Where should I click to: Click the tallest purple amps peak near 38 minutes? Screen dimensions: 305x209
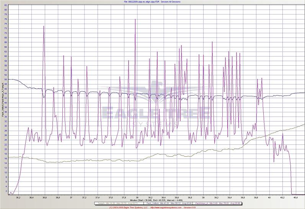pyautogui.click(x=135, y=19)
